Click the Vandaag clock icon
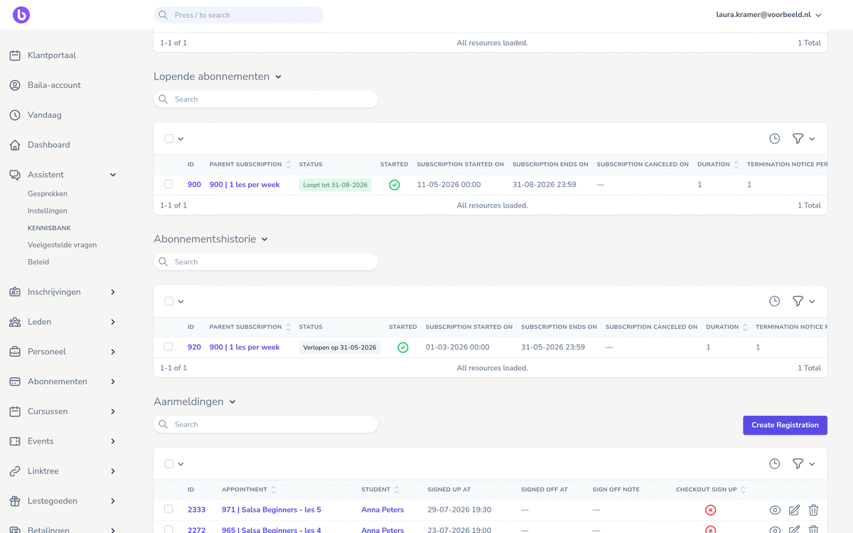The width and height of the screenshot is (853, 533). (x=15, y=115)
